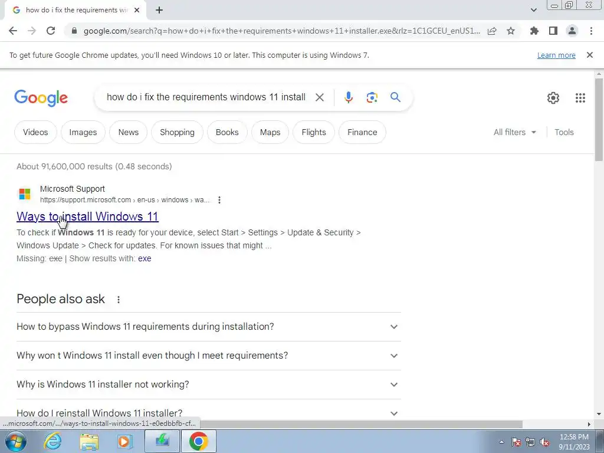Open the All filters dropdown

(514, 132)
